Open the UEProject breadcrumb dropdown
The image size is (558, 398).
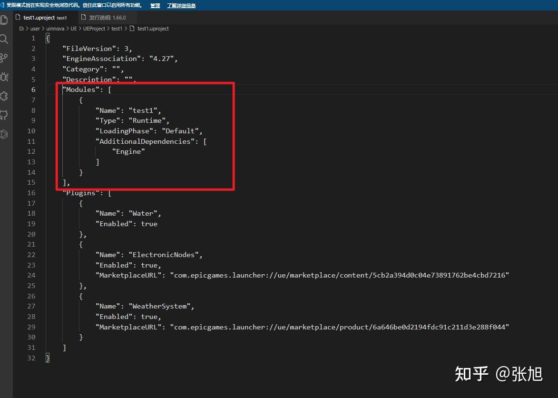94,29
